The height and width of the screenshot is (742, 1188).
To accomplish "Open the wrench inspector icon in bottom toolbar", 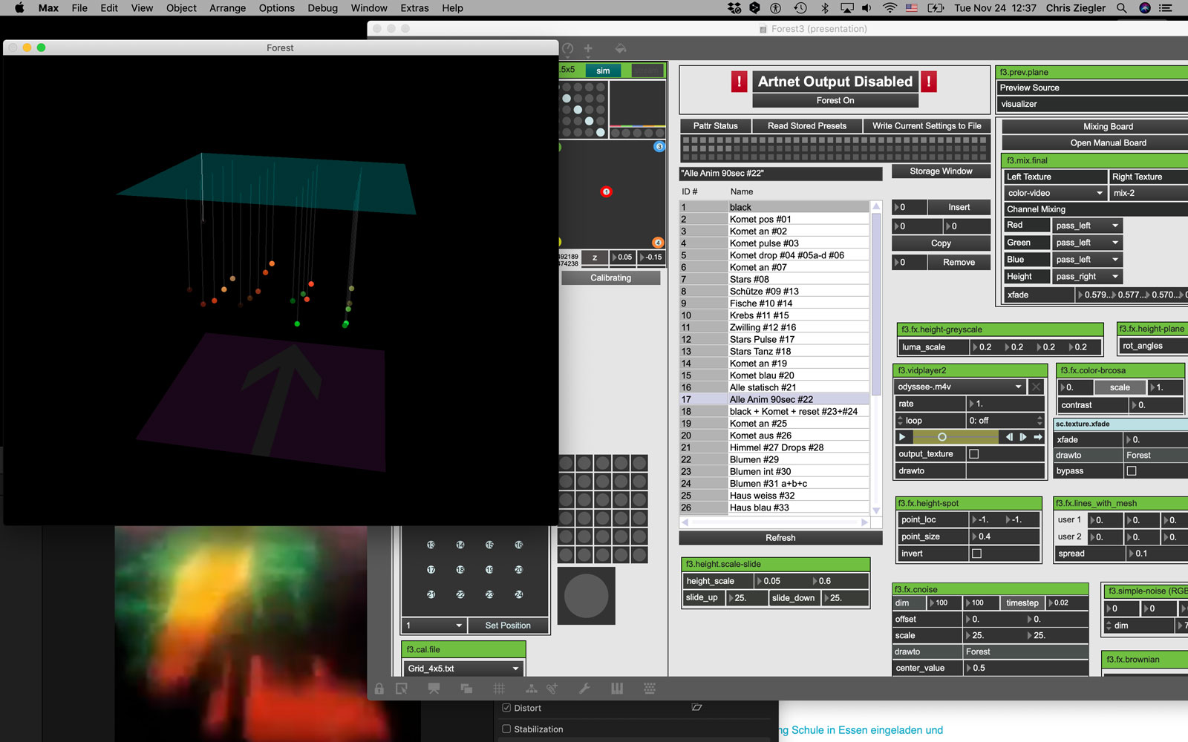I will [584, 689].
